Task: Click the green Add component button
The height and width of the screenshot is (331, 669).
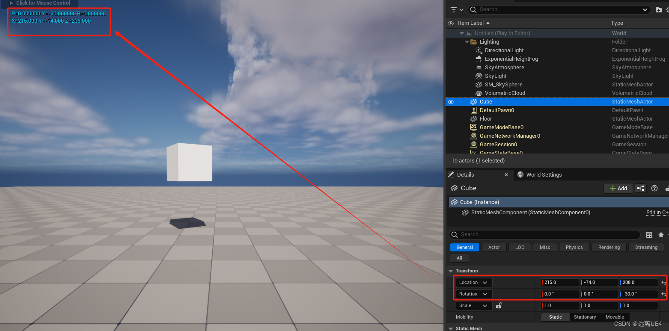Action: coord(618,188)
